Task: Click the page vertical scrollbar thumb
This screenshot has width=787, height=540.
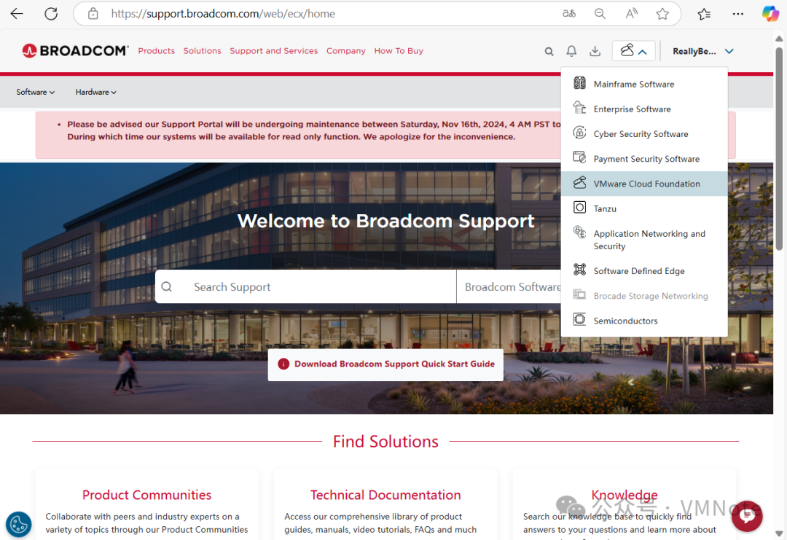Action: tap(779, 148)
